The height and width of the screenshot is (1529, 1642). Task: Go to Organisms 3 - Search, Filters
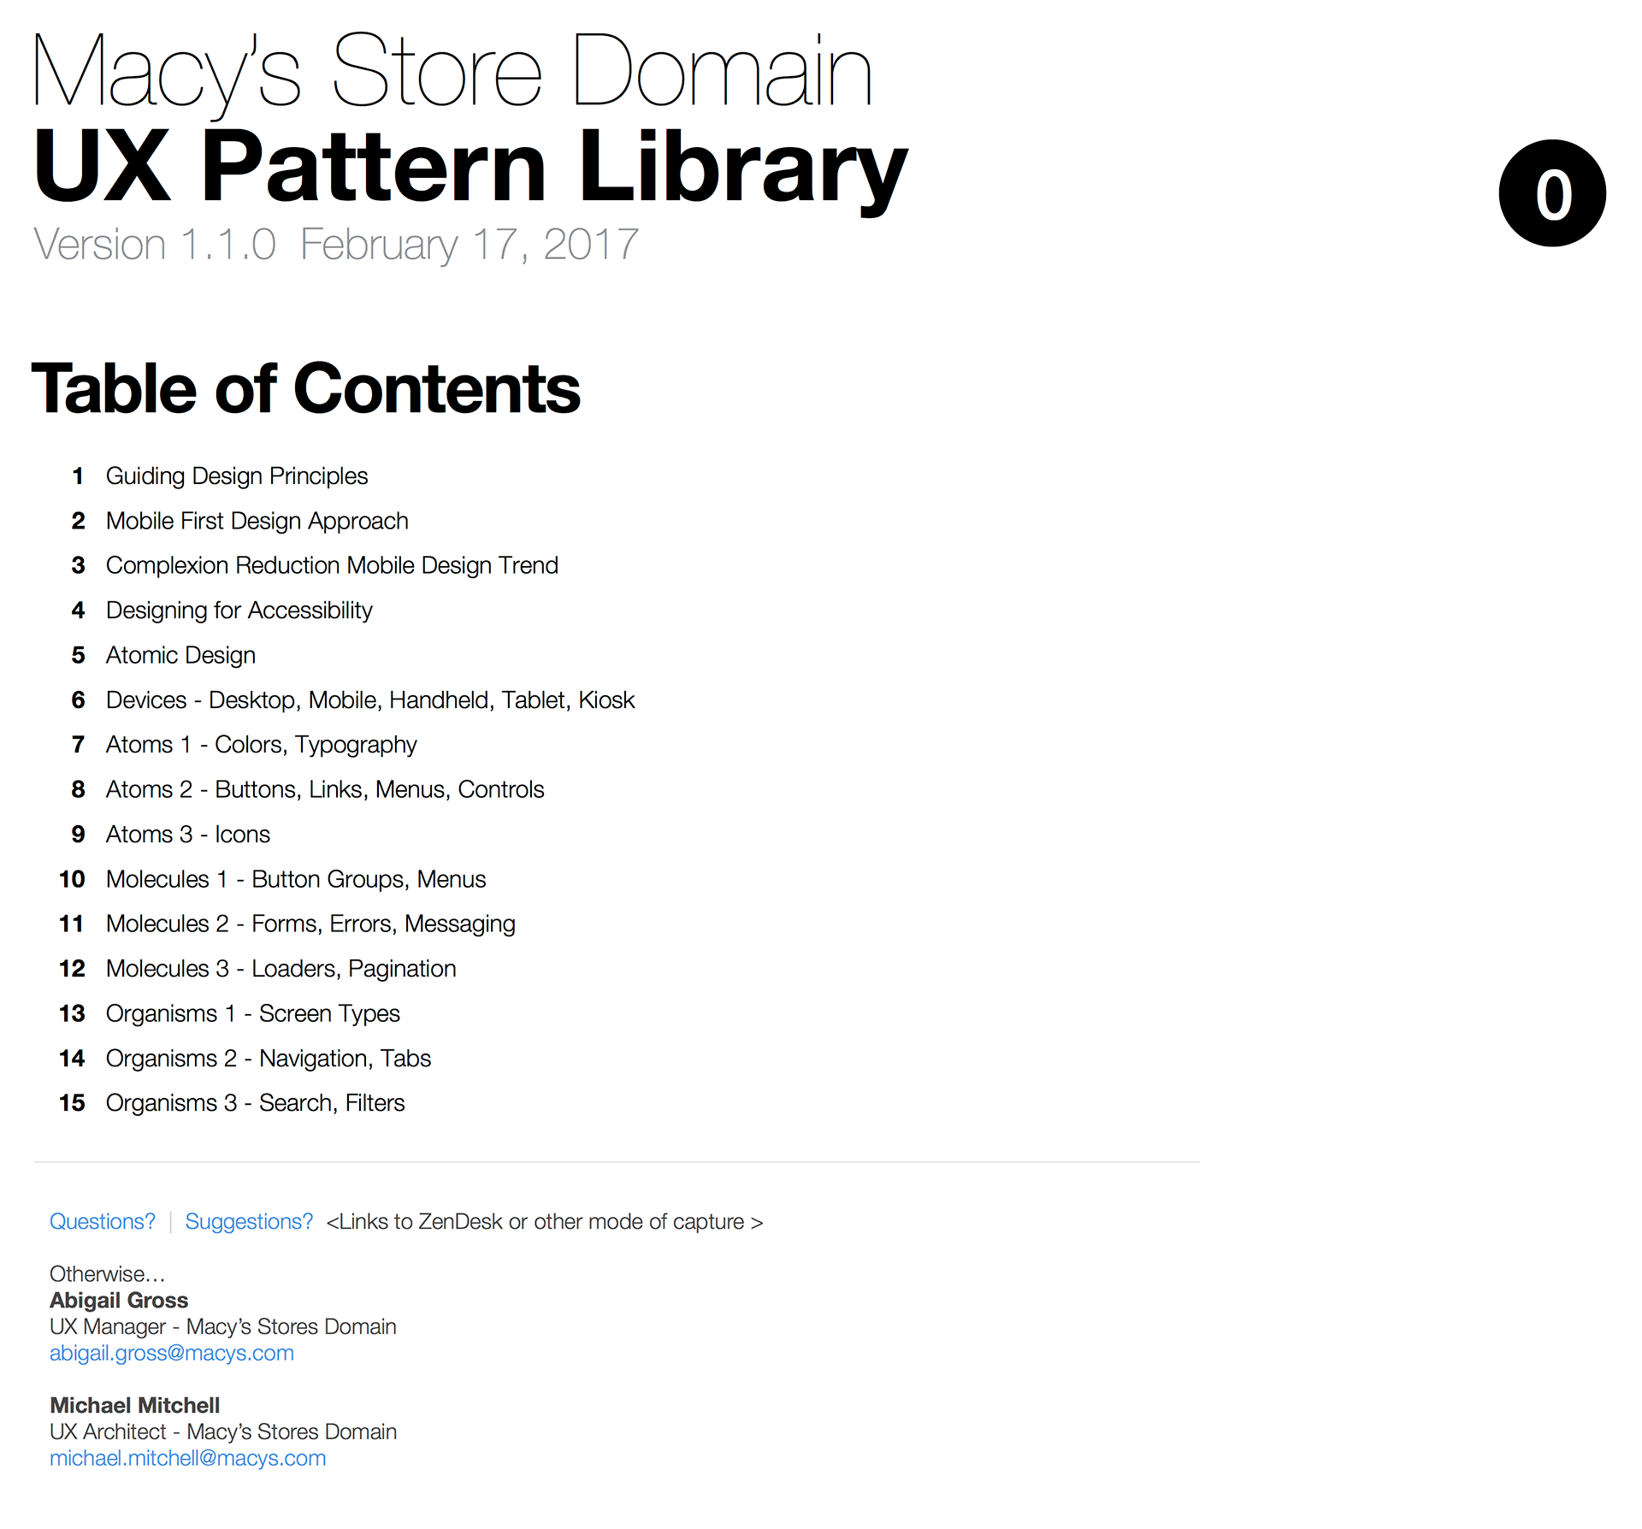click(255, 1103)
